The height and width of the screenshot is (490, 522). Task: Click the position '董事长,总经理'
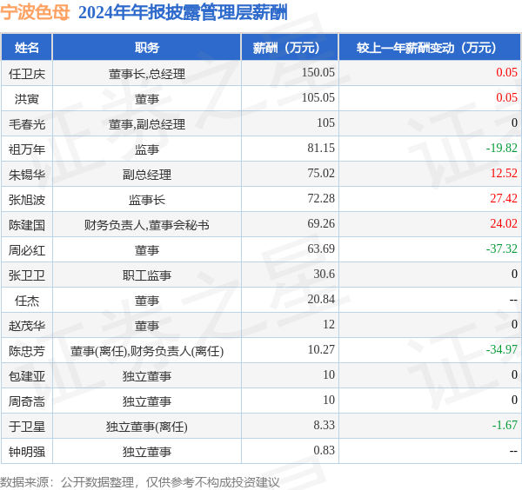(x=147, y=74)
